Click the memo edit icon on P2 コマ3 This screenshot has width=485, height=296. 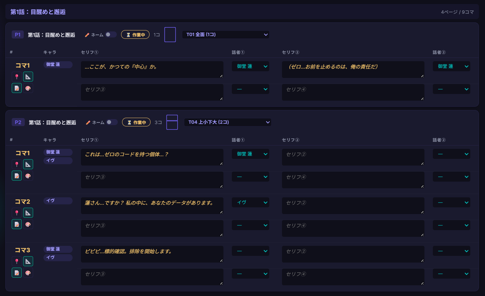coord(17,272)
